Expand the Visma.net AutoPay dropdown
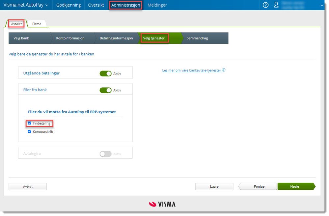Image resolution: width=329 pixels, height=216 pixels. pos(26,5)
